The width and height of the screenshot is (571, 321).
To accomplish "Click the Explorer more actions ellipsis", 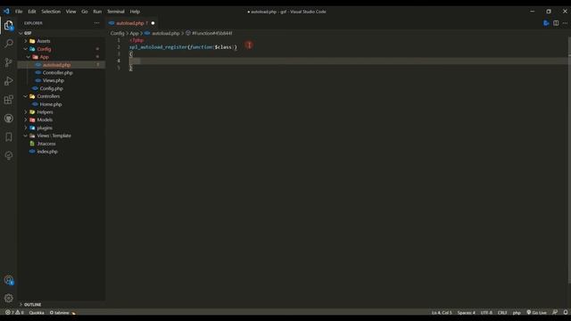I will tap(96, 23).
